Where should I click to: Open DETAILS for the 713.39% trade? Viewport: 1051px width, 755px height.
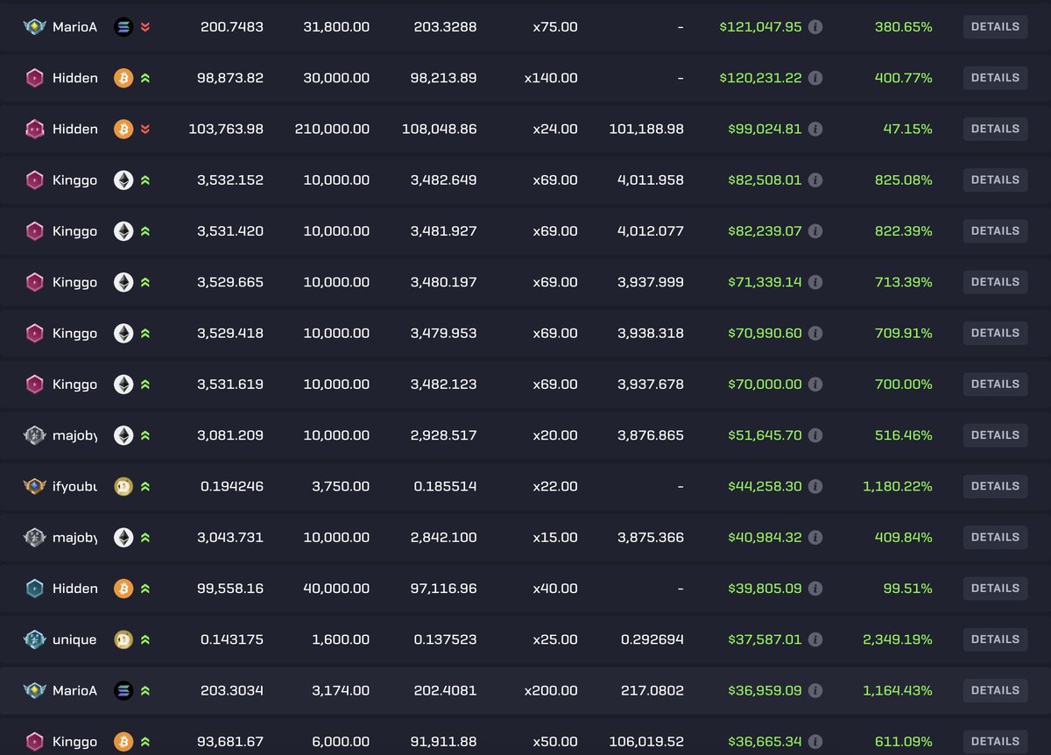coord(995,282)
